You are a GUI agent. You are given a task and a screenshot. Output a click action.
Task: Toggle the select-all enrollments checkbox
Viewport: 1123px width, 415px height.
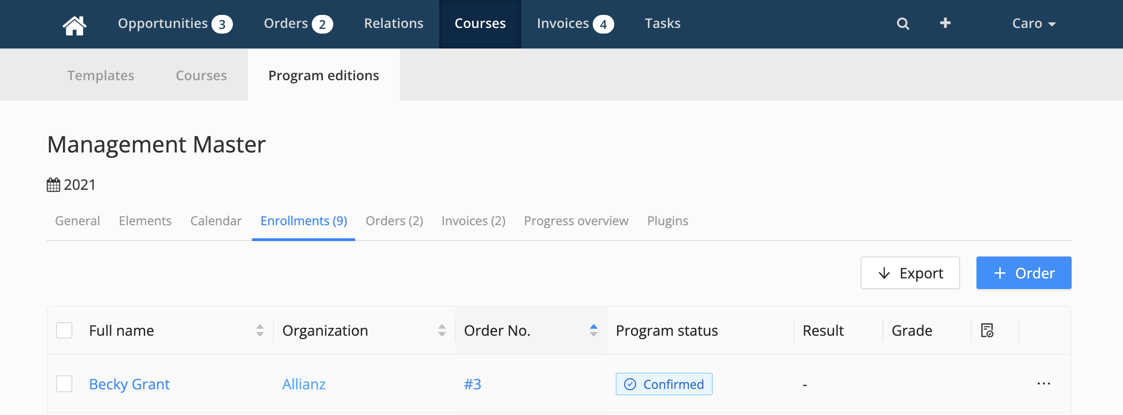[64, 330]
